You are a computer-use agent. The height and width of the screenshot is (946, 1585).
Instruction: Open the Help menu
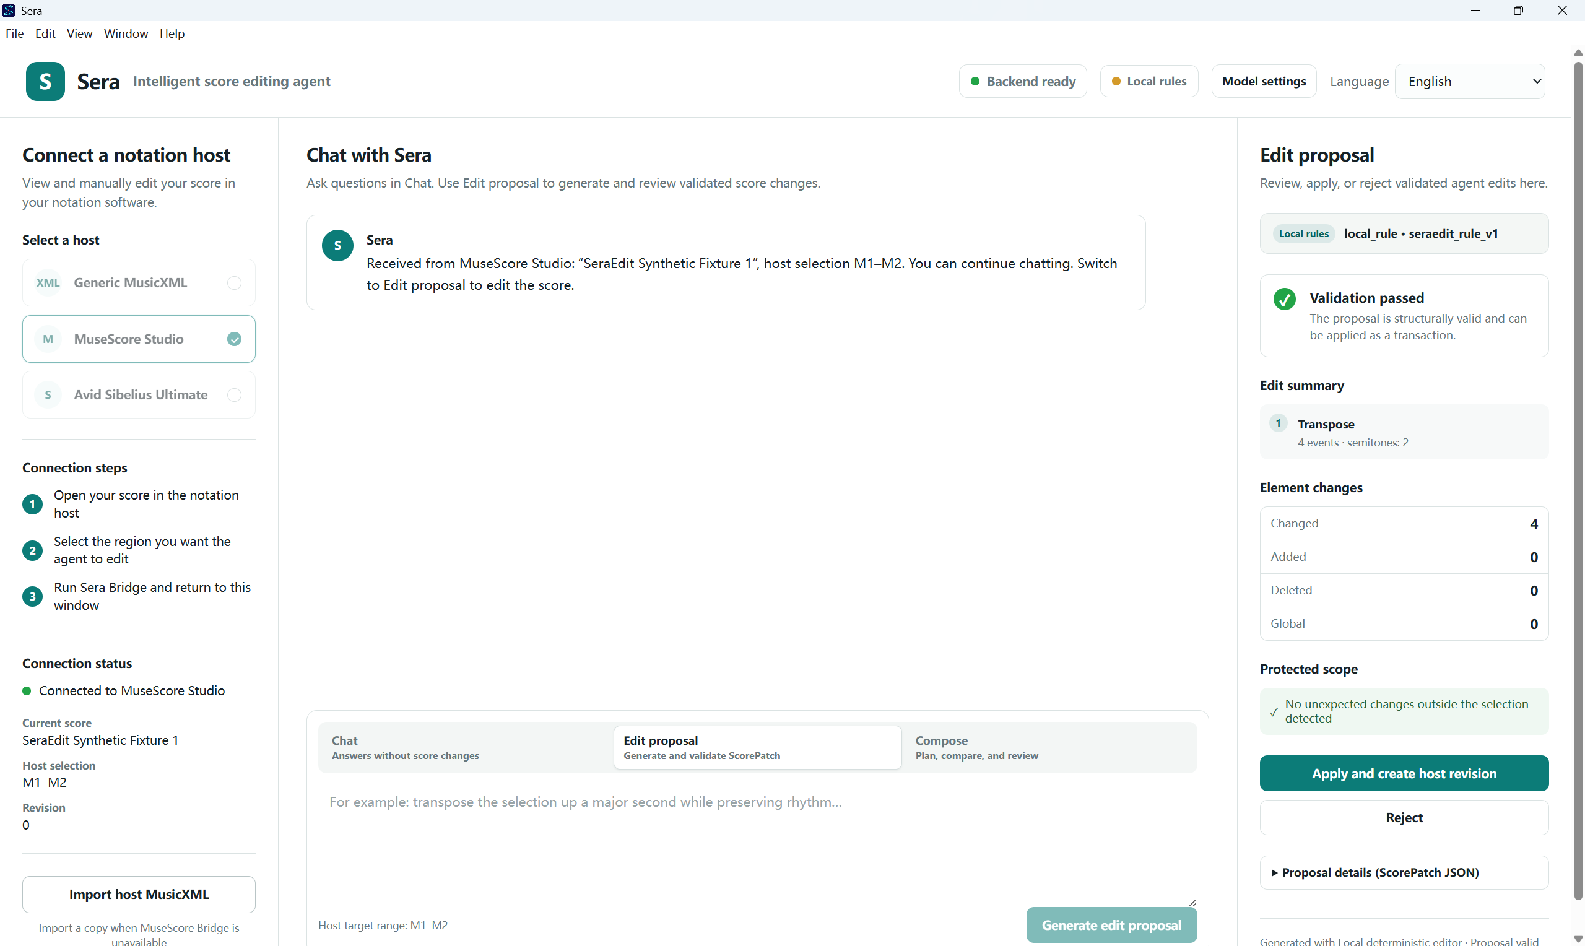[x=172, y=33]
